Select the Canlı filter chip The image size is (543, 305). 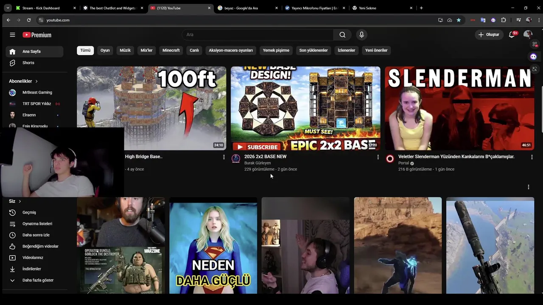(x=194, y=50)
